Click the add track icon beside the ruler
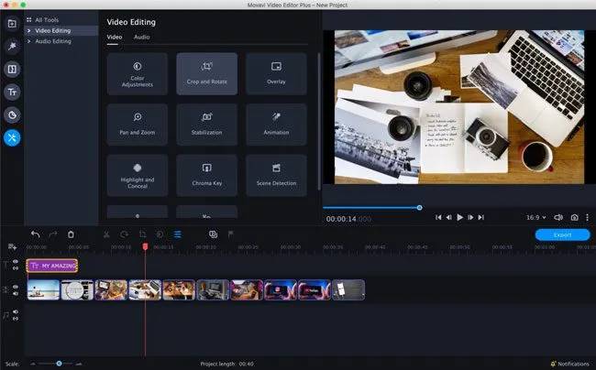Screen dimensions: 596x370 tap(12, 247)
